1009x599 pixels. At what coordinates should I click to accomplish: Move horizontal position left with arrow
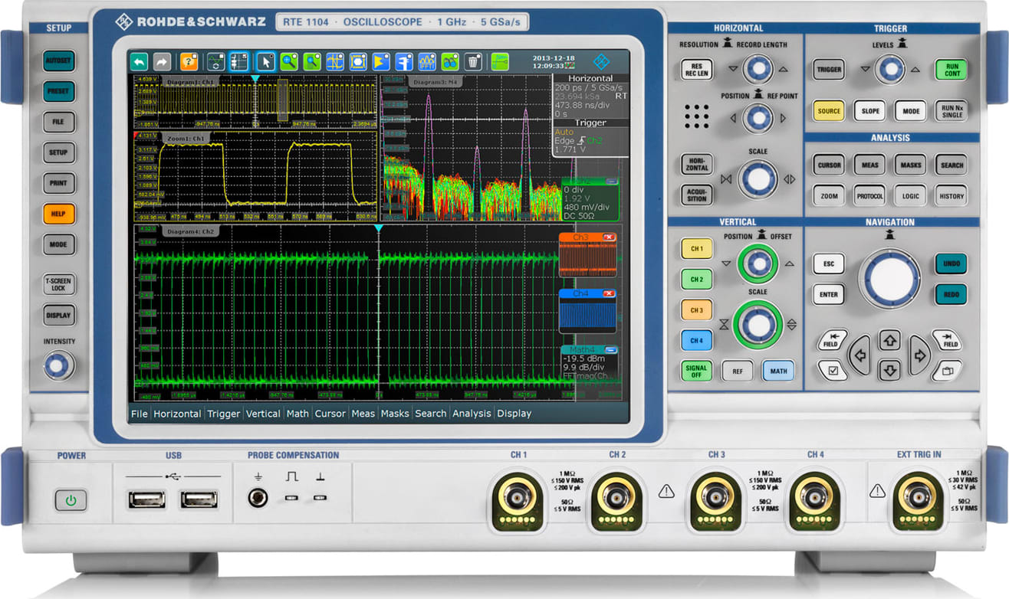click(x=734, y=119)
